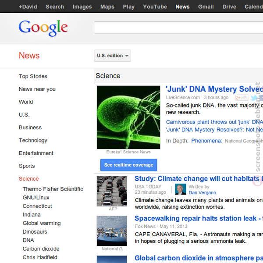Click the green carnivorous plant thumbnail
Viewport: 263px width, 263px height.
(x=128, y=117)
